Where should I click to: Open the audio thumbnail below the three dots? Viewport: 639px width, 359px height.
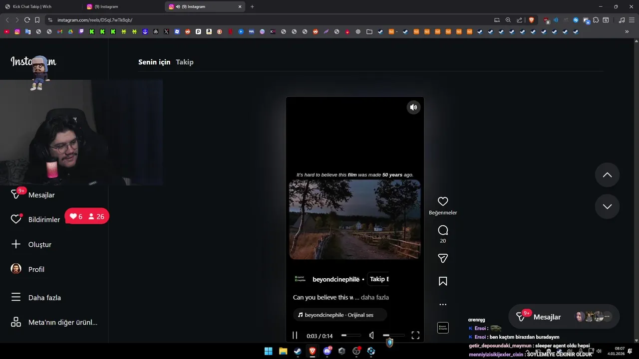[443, 328]
